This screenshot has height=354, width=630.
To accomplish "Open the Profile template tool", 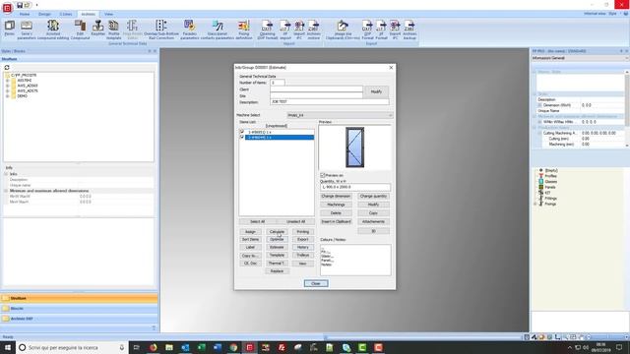I will pyautogui.click(x=114, y=29).
